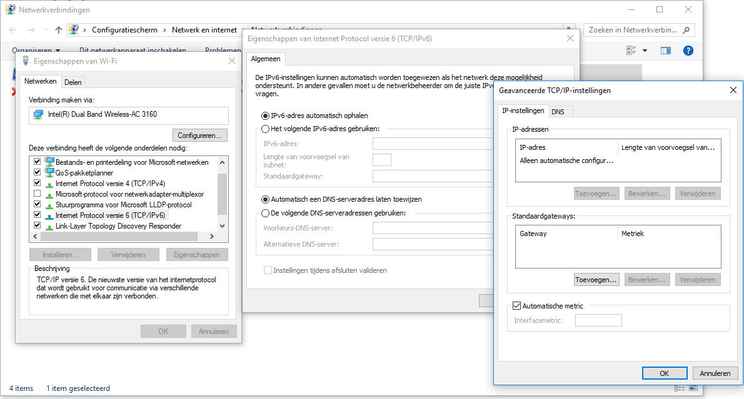
Task: Click the Configureren button
Action: (x=199, y=135)
